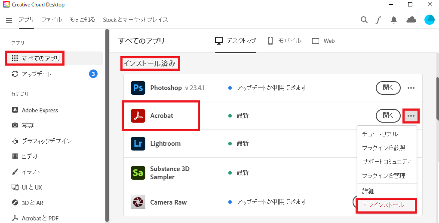This screenshot has width=439, height=223.
Task: Open the fonts f icon
Action: [x=378, y=20]
